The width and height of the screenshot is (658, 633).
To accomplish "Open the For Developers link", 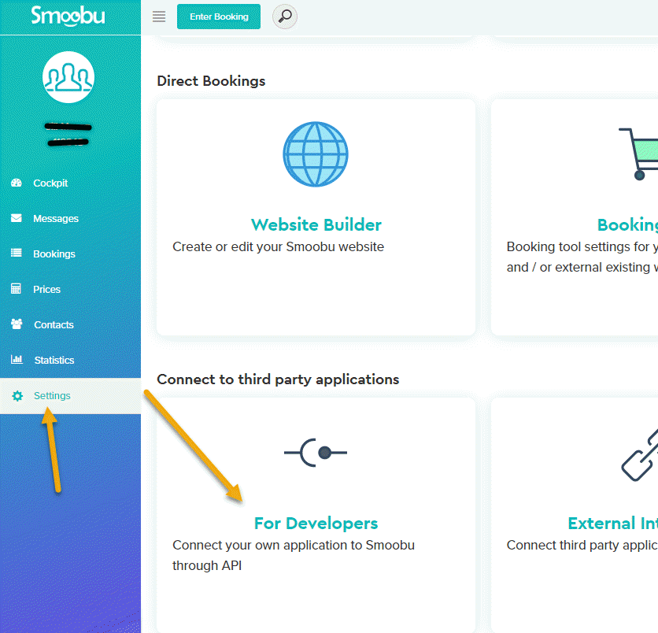I will click(316, 523).
